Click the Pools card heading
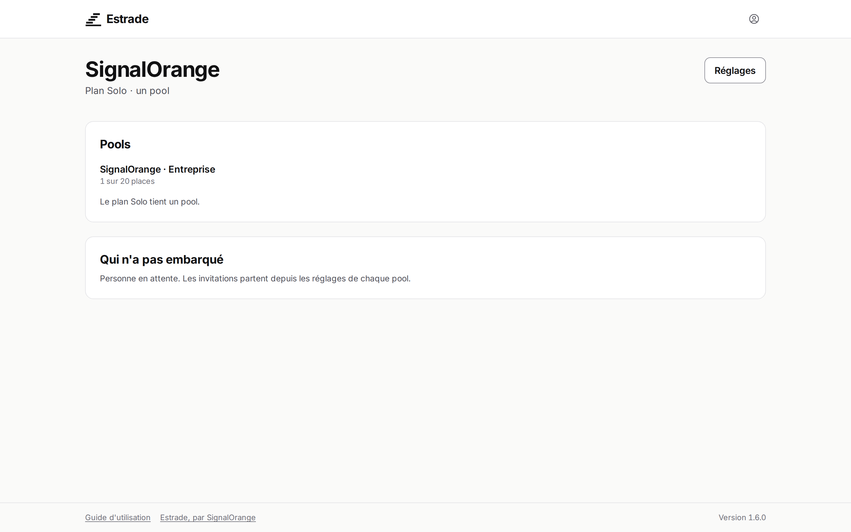Viewport: 851px width, 532px height. tap(115, 144)
